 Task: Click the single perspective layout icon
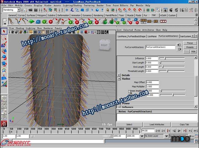coord(4,98)
